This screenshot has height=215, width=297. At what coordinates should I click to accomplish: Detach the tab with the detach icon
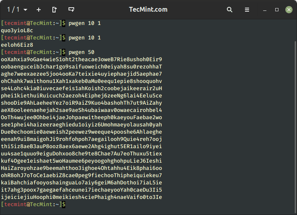[x=54, y=10]
